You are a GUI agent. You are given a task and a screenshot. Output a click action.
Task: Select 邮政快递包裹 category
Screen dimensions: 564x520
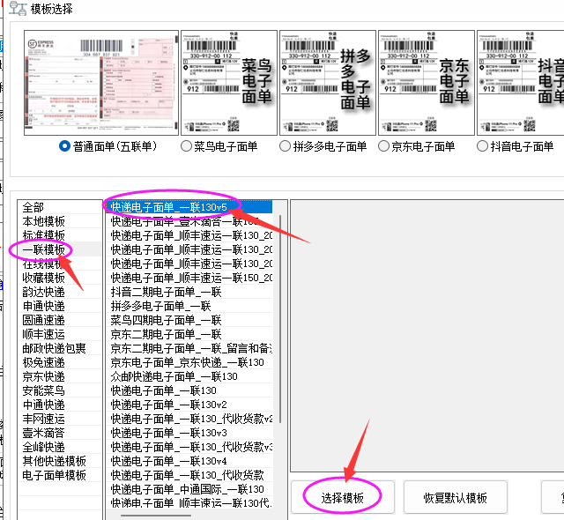pos(60,348)
